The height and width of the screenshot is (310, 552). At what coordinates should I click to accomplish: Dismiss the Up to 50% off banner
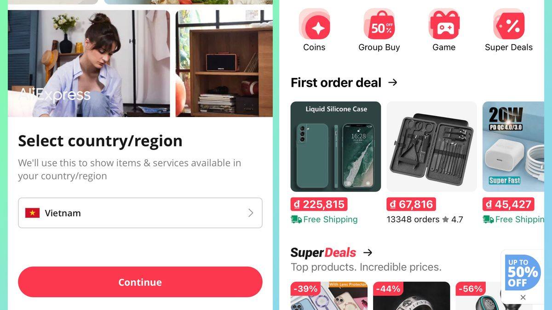[523, 298]
